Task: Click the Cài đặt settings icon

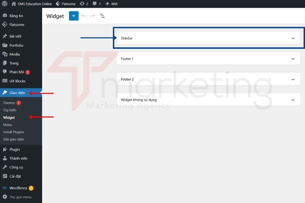Action: pos(5,176)
